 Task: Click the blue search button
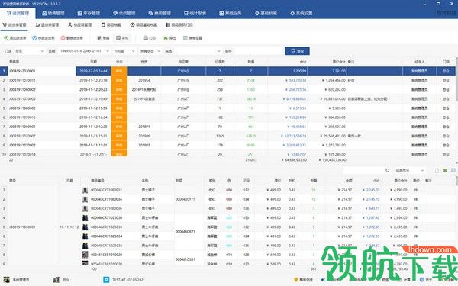298,51
